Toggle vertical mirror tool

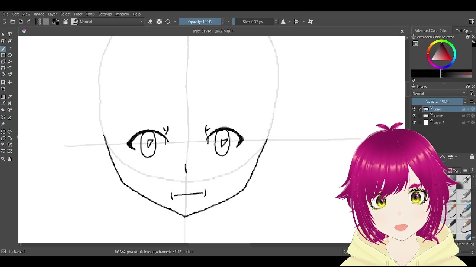point(297,22)
